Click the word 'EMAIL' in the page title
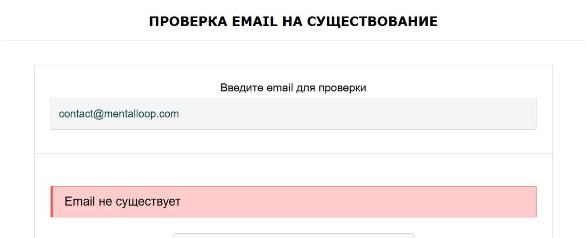Screen dimensions: 586x238 (x=254, y=22)
